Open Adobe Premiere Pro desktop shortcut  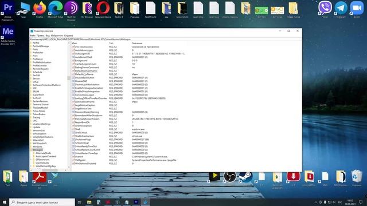click(x=7, y=10)
